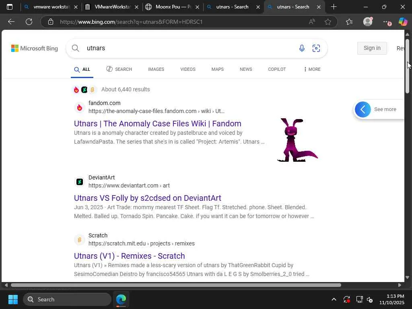412x309 pixels.
Task: Close the vmware workstation tab
Action: pyautogui.click(x=76, y=7)
